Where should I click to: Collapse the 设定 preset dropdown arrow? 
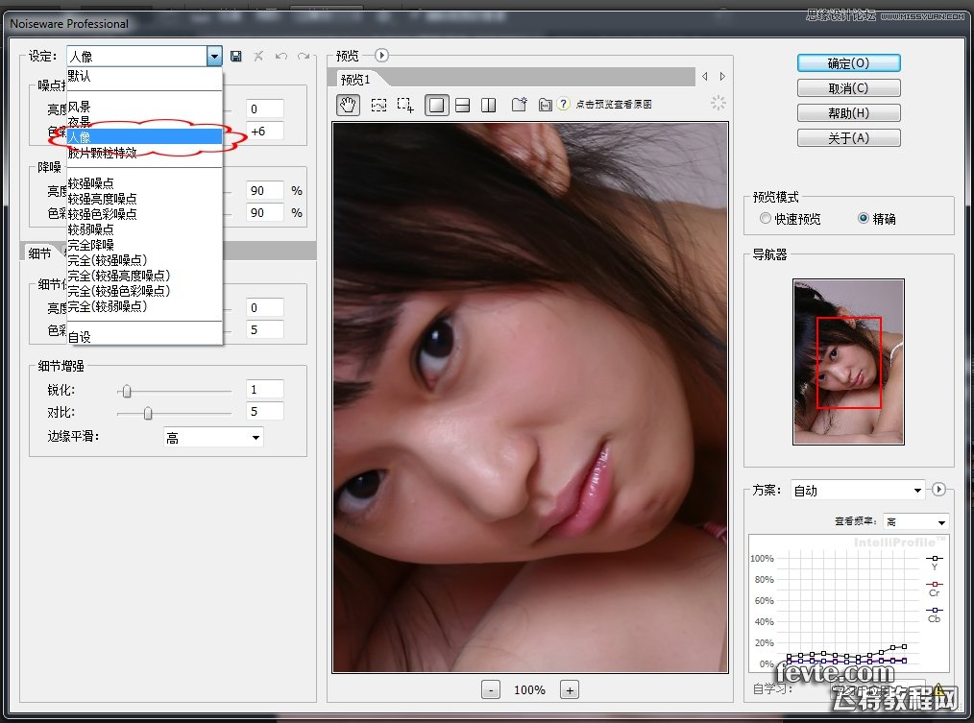(214, 57)
